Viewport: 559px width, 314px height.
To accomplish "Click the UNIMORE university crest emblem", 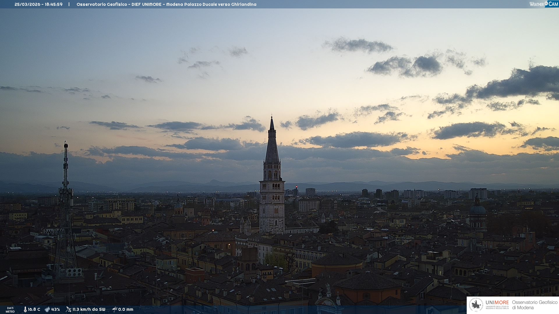I will click(x=476, y=305).
